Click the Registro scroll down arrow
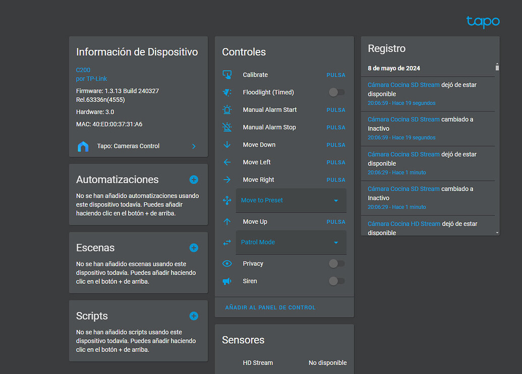 click(497, 233)
